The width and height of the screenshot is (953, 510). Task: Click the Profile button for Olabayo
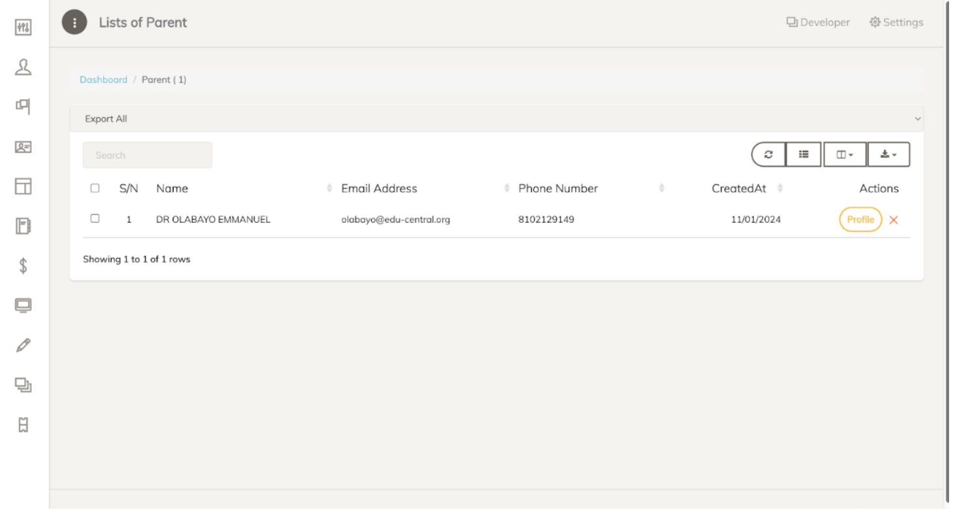click(x=860, y=220)
